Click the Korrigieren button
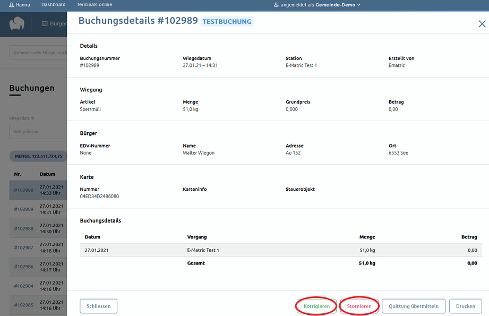 (x=316, y=306)
